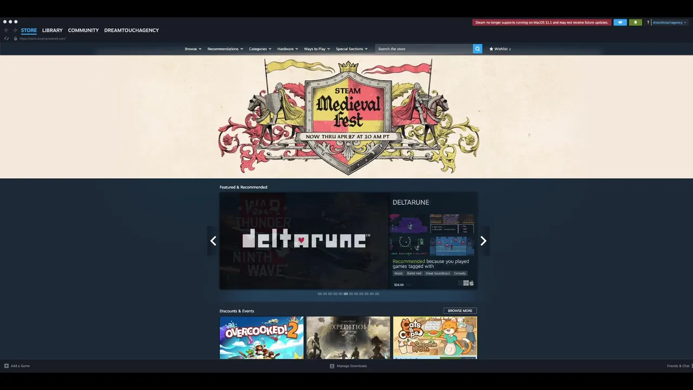Show the previous featured game arrow
Viewport: 693px width, 390px height.
point(213,241)
